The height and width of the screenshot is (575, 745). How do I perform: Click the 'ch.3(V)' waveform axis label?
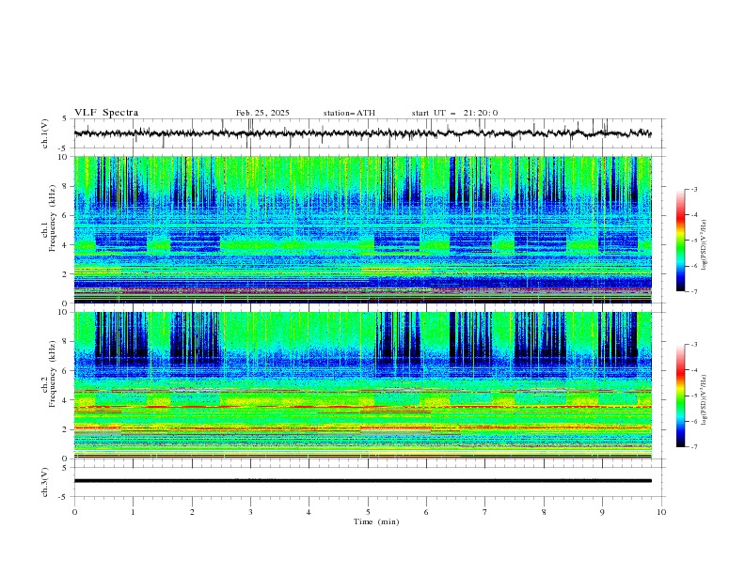45,482
